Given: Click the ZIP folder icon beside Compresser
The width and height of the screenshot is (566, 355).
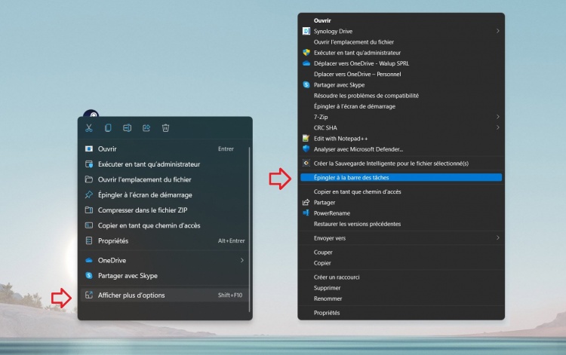Looking at the screenshot, I should point(89,210).
